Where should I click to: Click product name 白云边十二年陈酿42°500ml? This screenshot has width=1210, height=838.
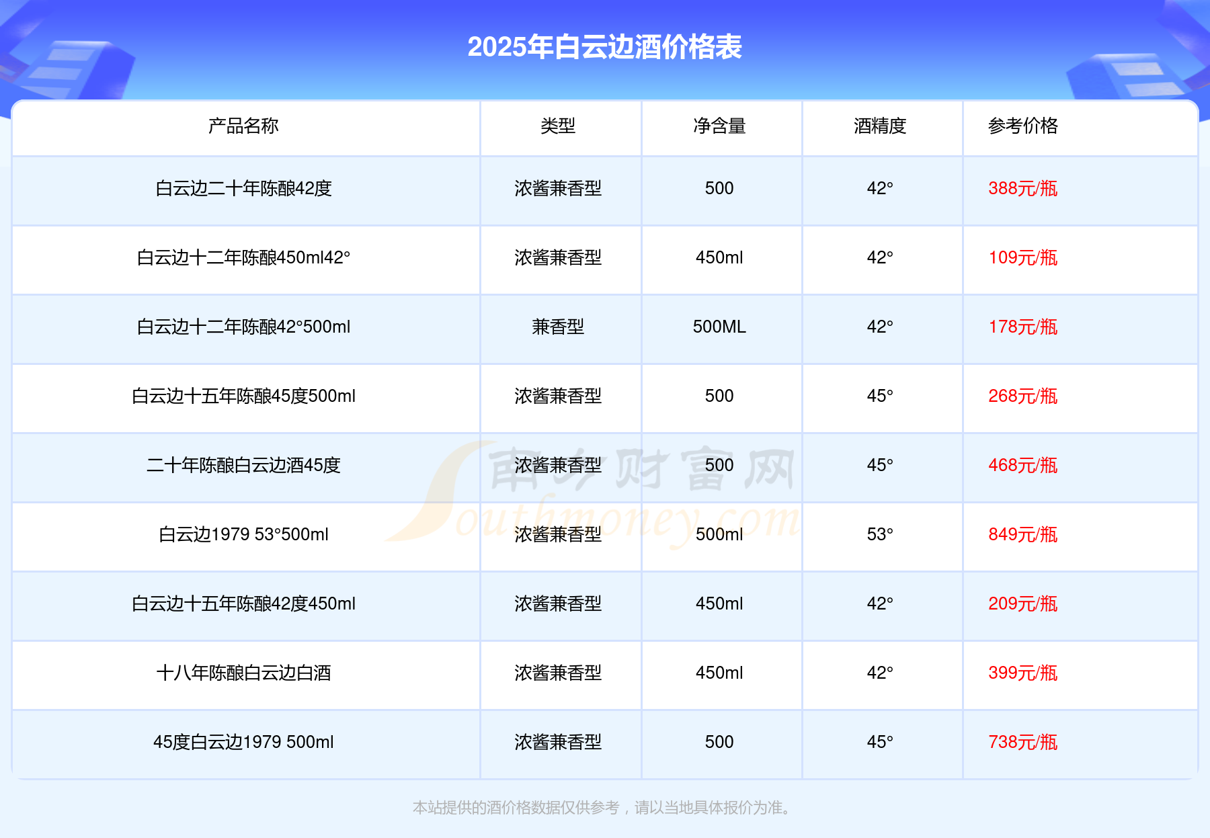coord(243,327)
